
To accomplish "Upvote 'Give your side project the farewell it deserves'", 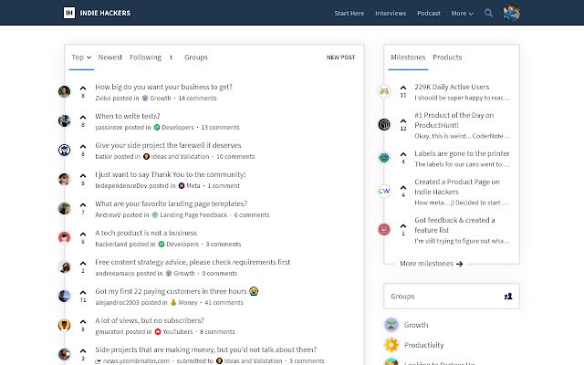I will pos(83,146).
